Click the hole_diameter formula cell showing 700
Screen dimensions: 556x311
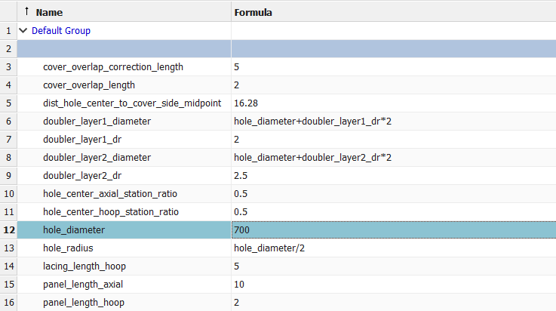coord(243,230)
